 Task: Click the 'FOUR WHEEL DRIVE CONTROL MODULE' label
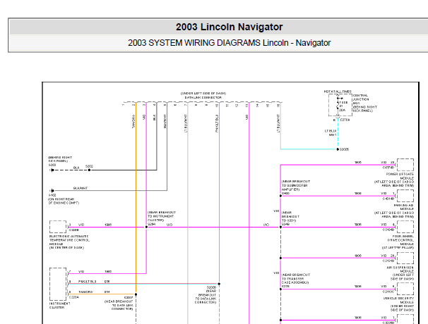click(x=400, y=240)
